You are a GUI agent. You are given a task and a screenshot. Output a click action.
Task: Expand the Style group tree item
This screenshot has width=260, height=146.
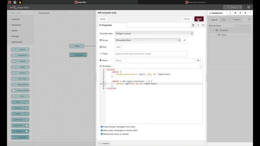coord(216,35)
